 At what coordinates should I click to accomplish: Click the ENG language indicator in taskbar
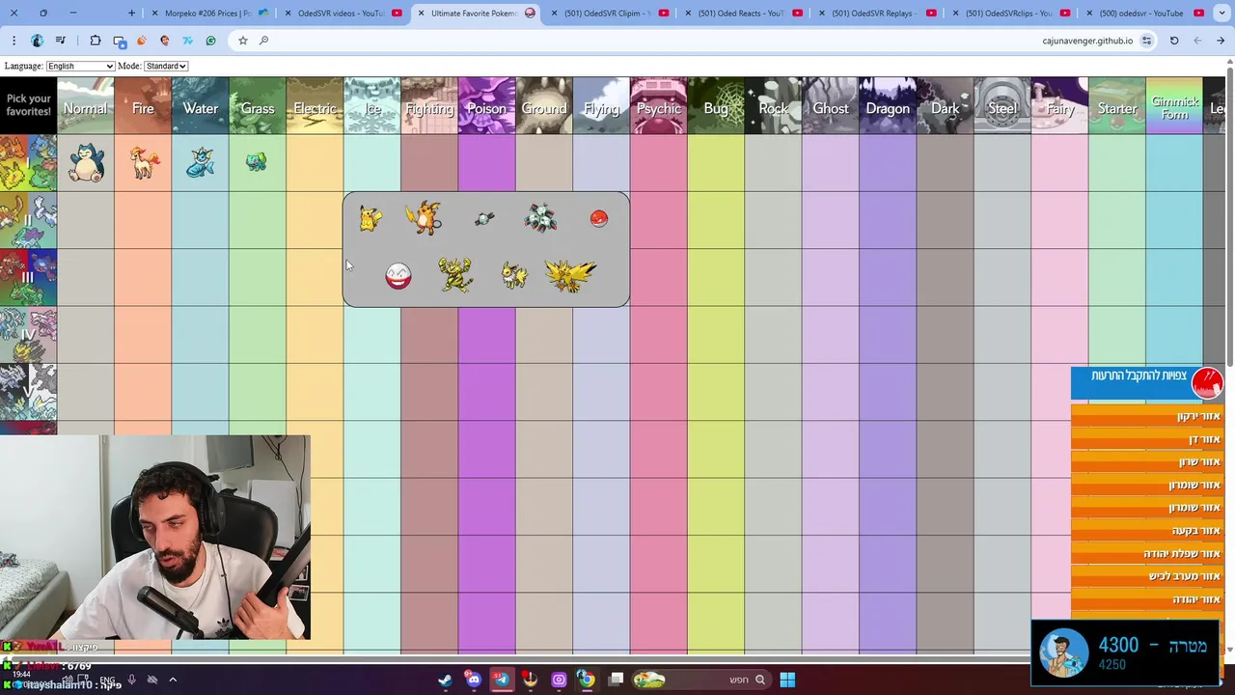pyautogui.click(x=107, y=680)
